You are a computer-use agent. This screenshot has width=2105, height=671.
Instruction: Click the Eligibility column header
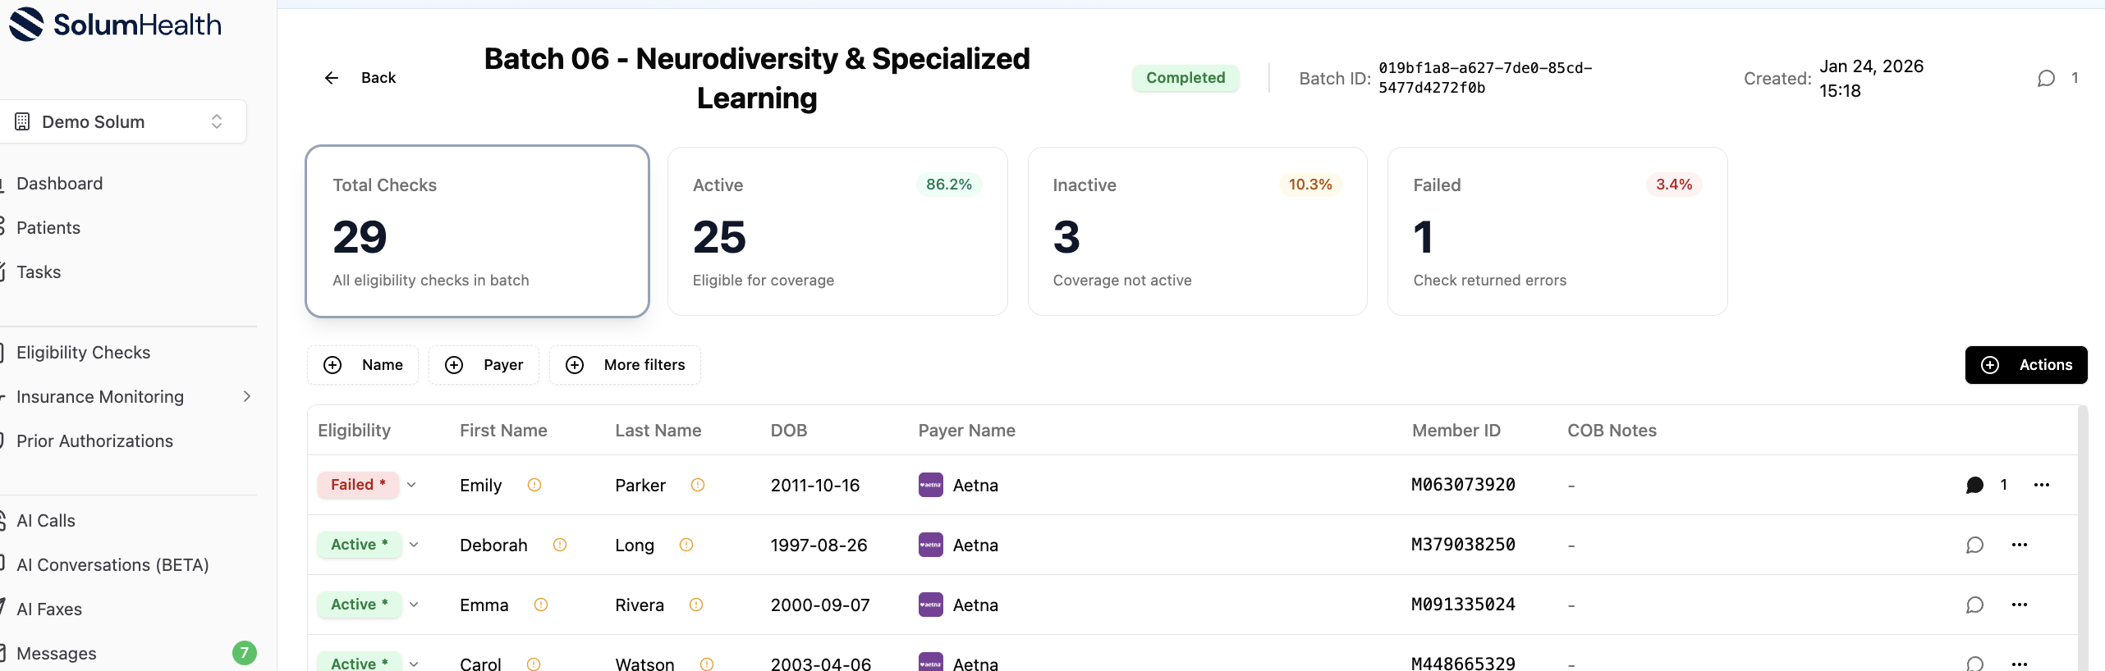(x=354, y=431)
